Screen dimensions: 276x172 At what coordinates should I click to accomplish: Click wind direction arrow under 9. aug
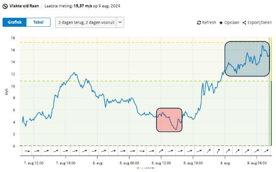(228, 151)
